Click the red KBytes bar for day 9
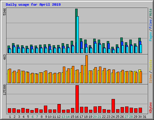154x120 pixels. click(x=45, y=109)
